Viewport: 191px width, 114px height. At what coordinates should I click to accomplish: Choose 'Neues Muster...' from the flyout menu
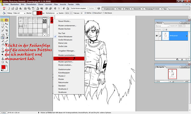pyautogui.click(x=69, y=21)
